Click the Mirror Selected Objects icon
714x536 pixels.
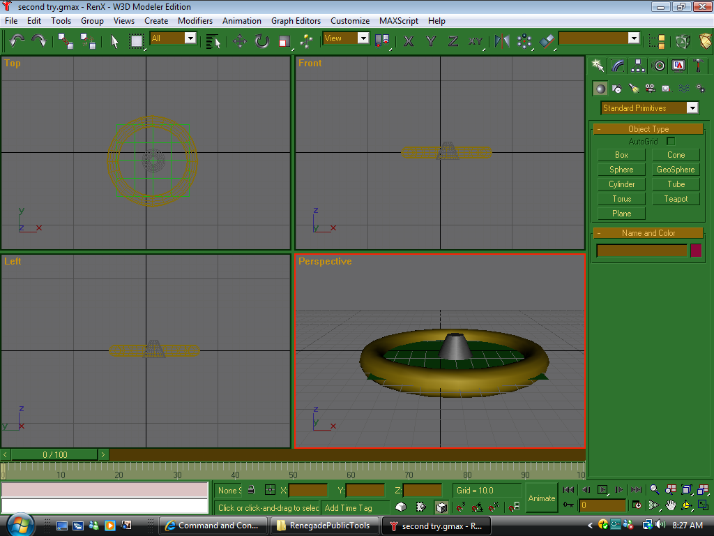[x=502, y=40]
